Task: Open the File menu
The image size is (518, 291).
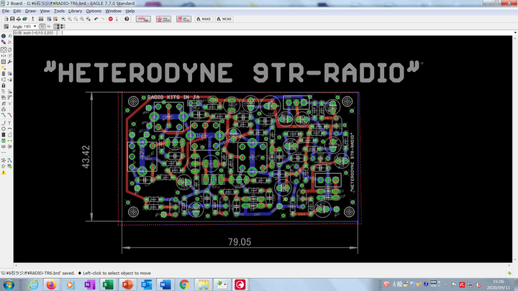Action: click(x=6, y=11)
